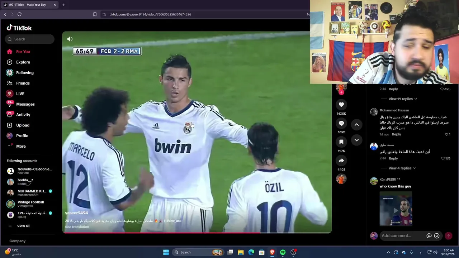Screen dimensions: 459x258
Task: Open the Activity notifications
Action: tap(23, 115)
